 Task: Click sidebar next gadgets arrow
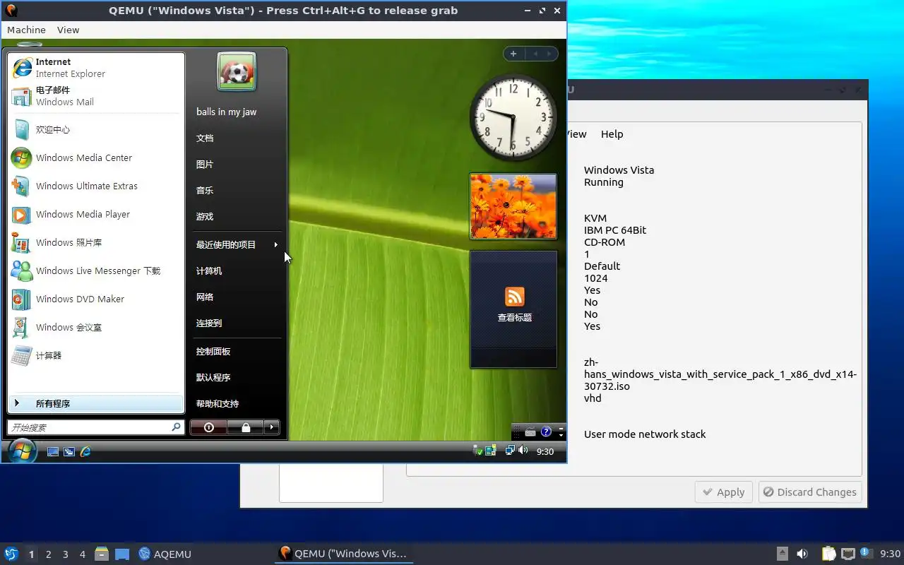click(x=549, y=54)
